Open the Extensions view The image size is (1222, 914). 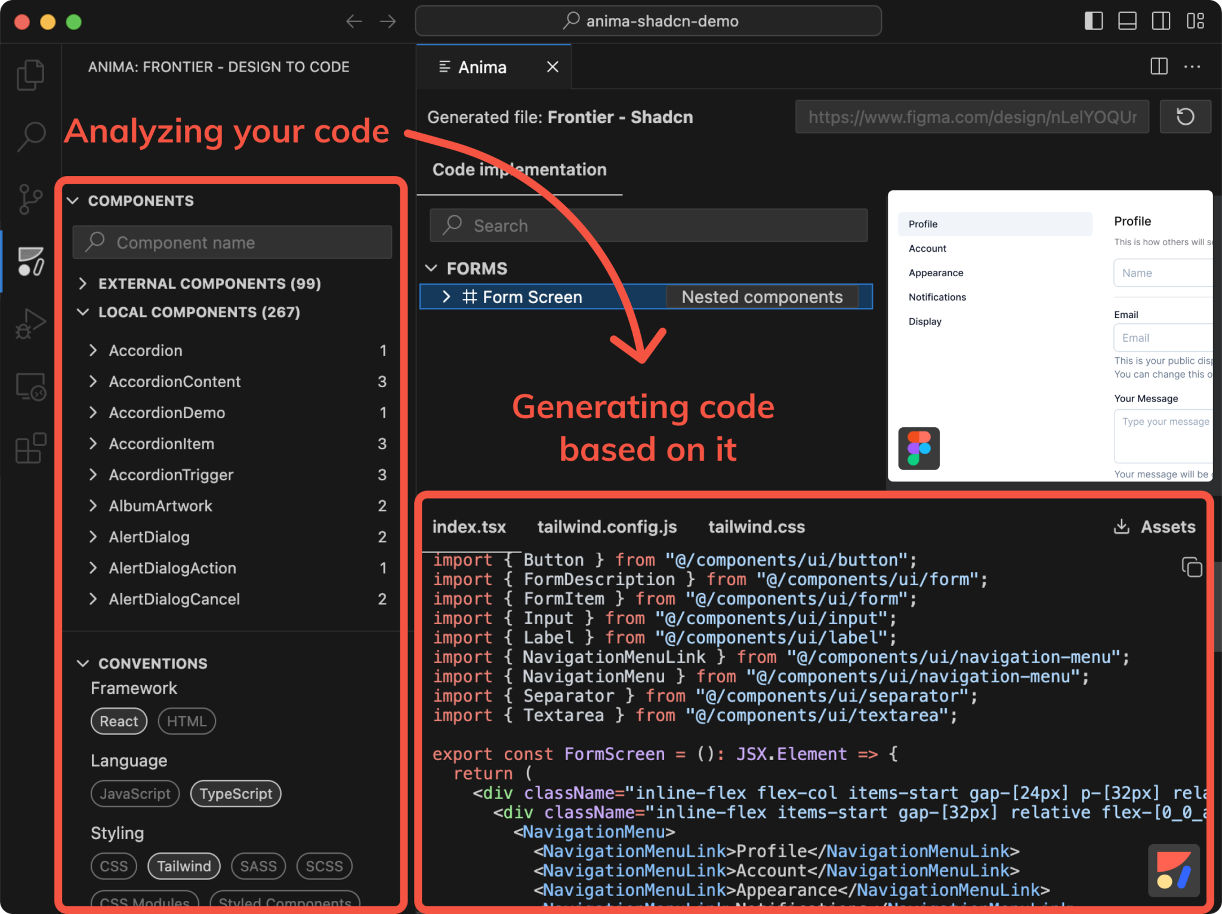[x=30, y=448]
